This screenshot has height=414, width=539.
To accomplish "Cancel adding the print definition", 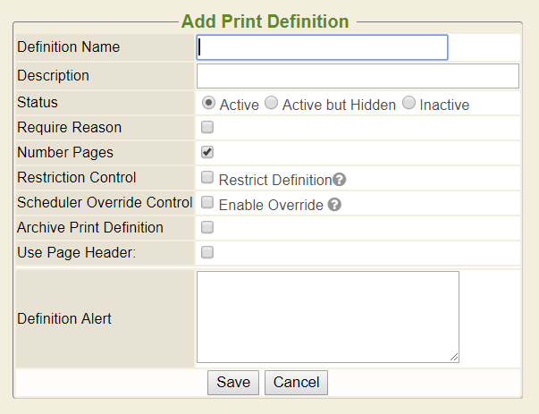I will [296, 383].
